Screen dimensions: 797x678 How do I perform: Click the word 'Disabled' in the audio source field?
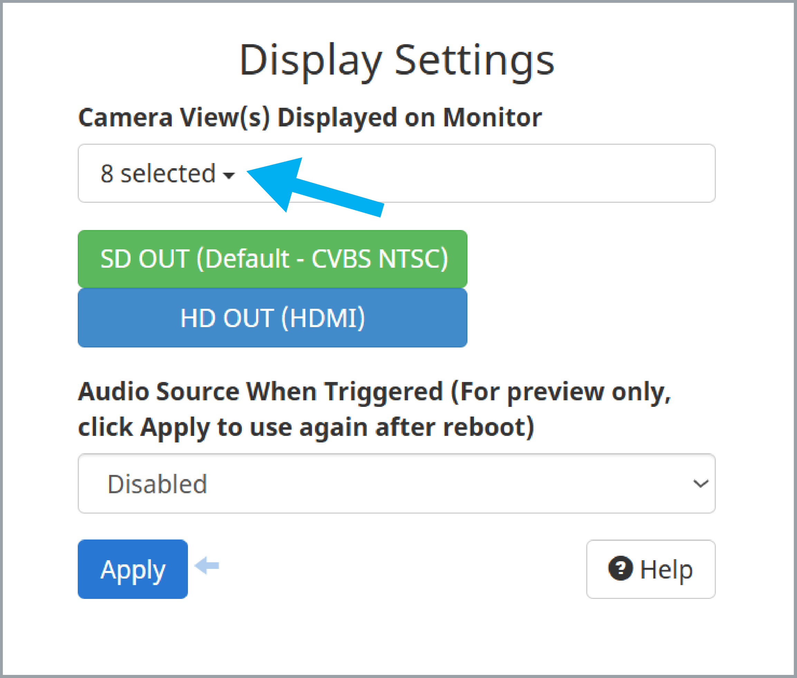tap(157, 484)
